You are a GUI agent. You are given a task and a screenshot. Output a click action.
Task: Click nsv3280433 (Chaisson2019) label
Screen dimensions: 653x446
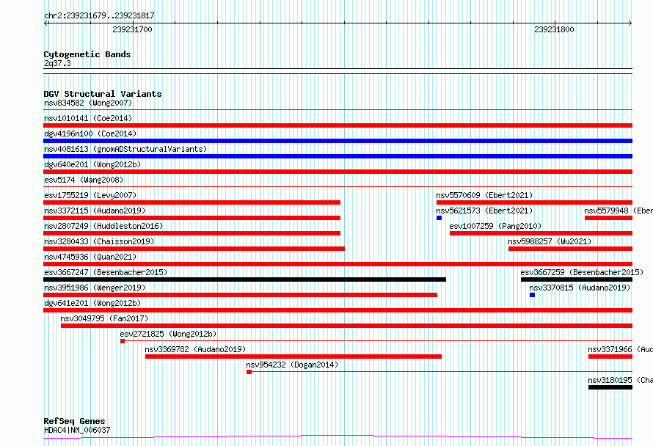click(99, 241)
